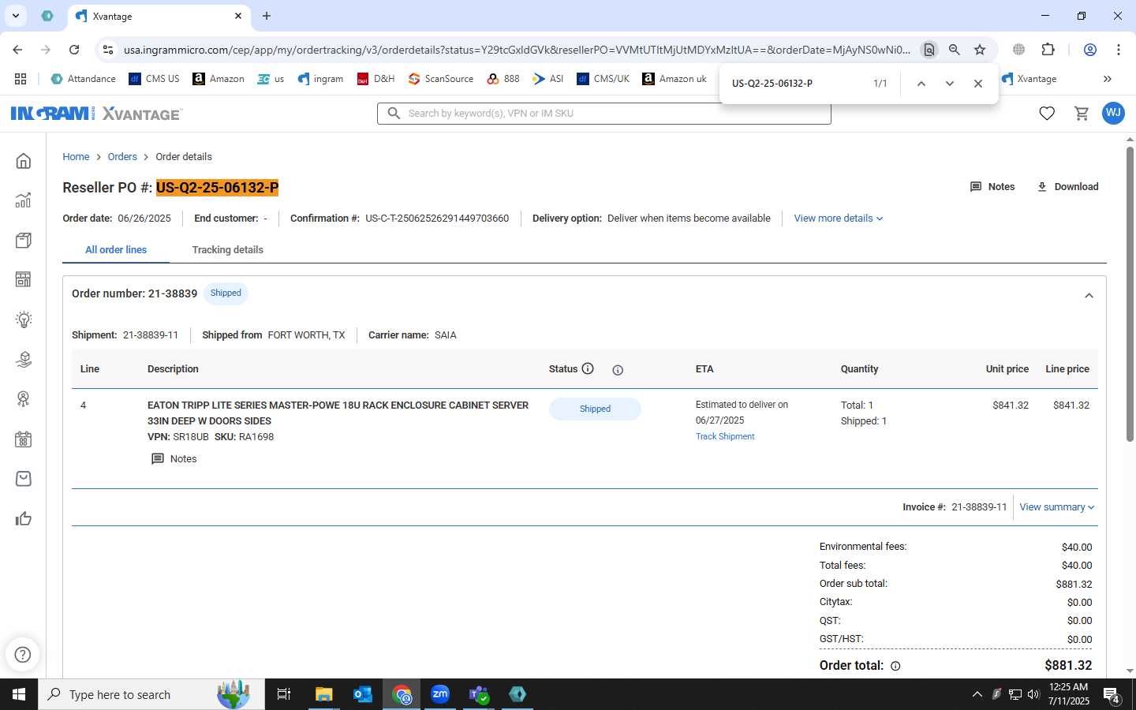This screenshot has width=1136, height=710.
Task: Click Track Shipment link
Action: pos(725,436)
